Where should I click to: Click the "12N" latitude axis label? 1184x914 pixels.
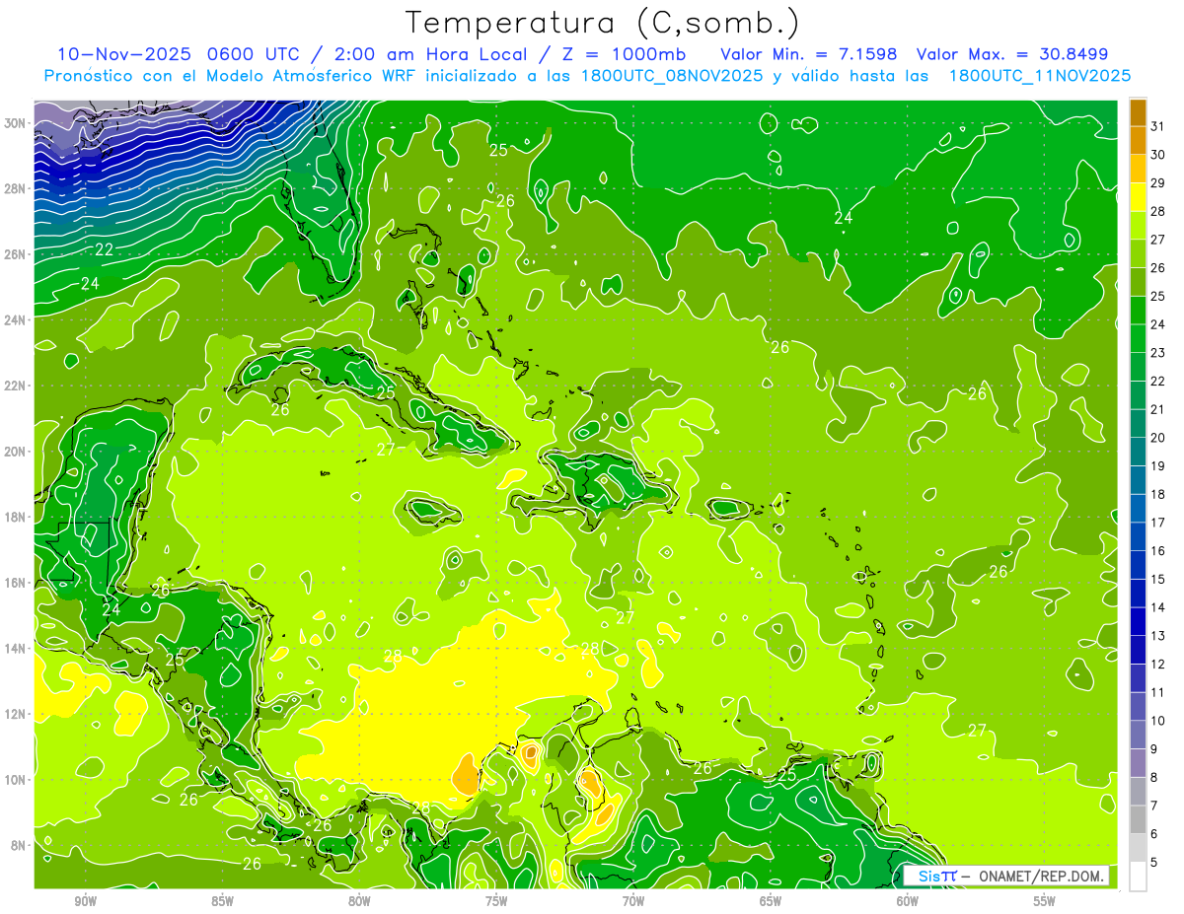[17, 713]
